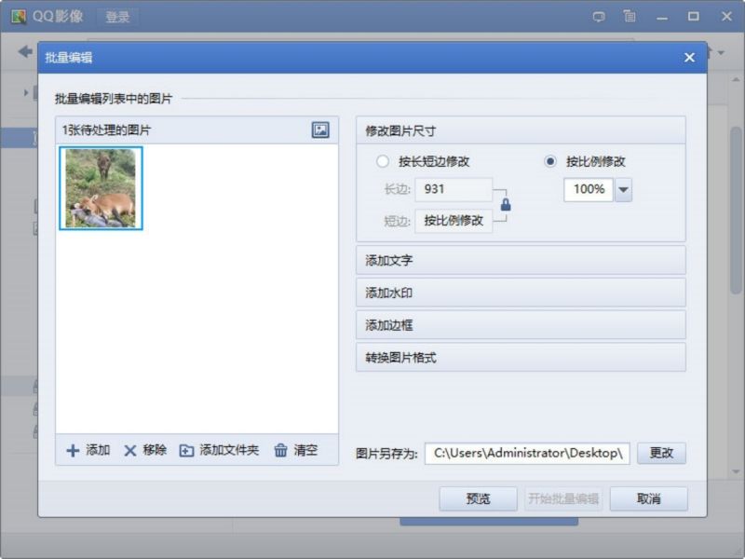Click the QQ影像 app logo icon
The width and height of the screenshot is (745, 559).
coord(19,17)
